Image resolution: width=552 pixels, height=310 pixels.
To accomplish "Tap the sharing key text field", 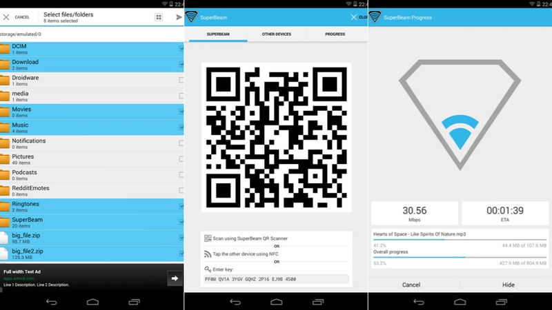I will [277, 279].
